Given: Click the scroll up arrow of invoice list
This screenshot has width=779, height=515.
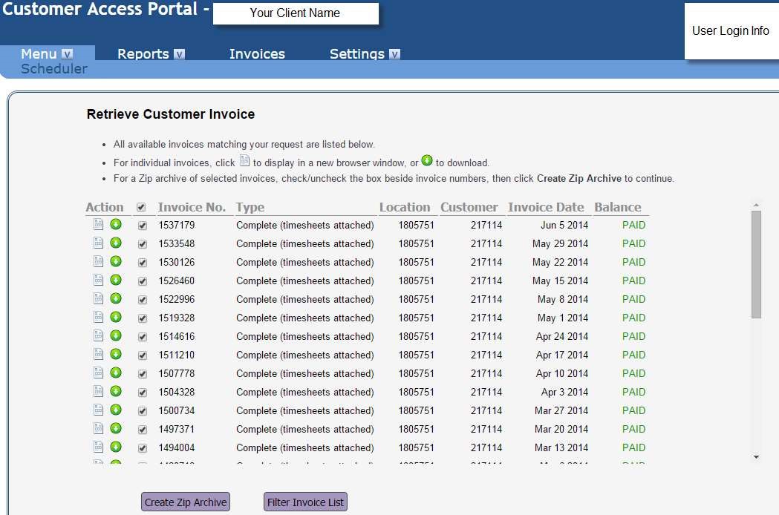Looking at the screenshot, I should coord(756,205).
